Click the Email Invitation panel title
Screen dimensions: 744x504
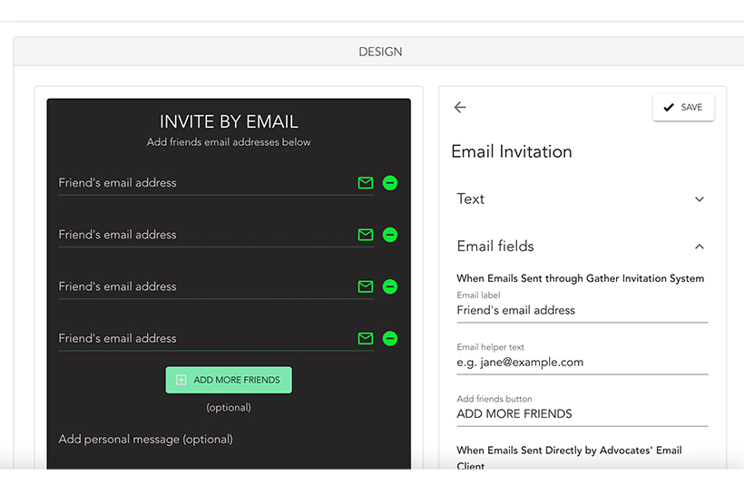(x=512, y=151)
